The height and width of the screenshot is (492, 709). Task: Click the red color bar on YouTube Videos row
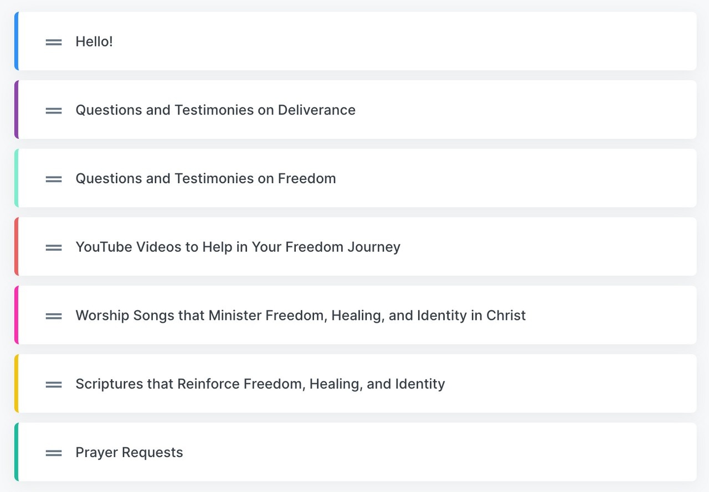[x=17, y=247]
